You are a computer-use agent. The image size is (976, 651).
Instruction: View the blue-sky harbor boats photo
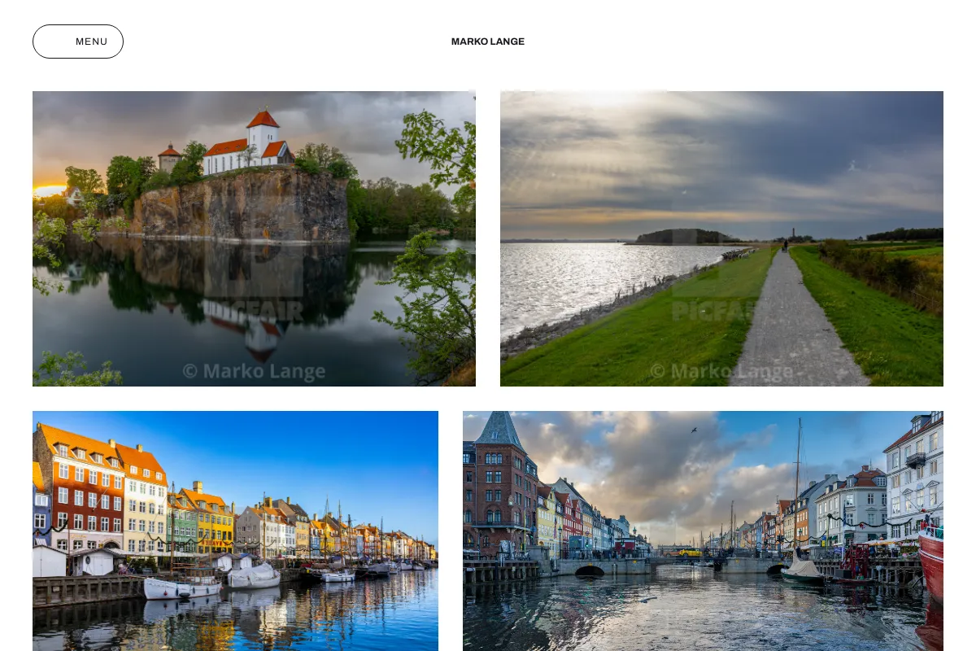tap(235, 531)
